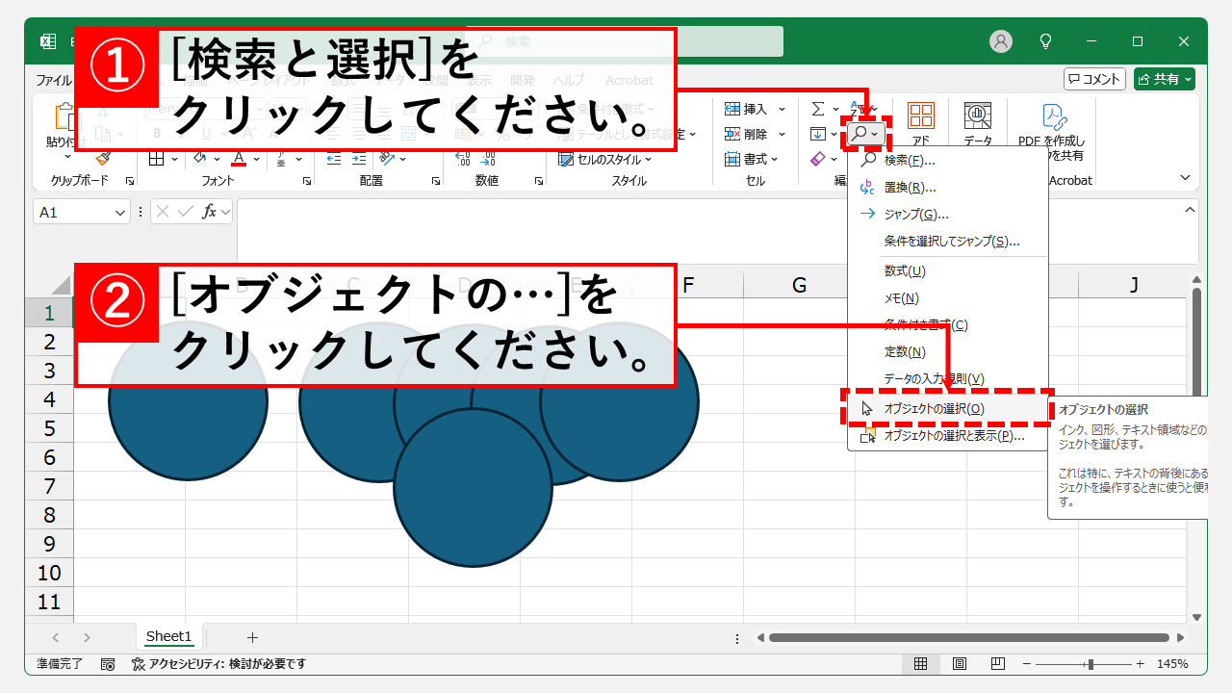Click the Borders icon

pos(157,159)
